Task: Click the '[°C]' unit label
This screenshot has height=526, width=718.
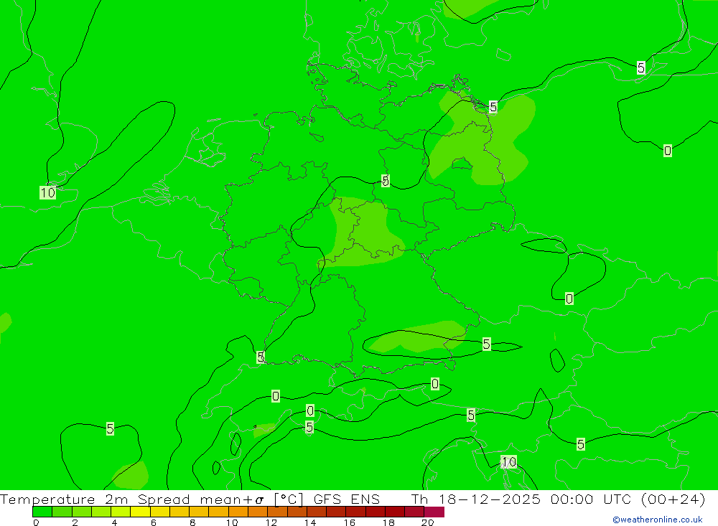Action: click(x=289, y=499)
